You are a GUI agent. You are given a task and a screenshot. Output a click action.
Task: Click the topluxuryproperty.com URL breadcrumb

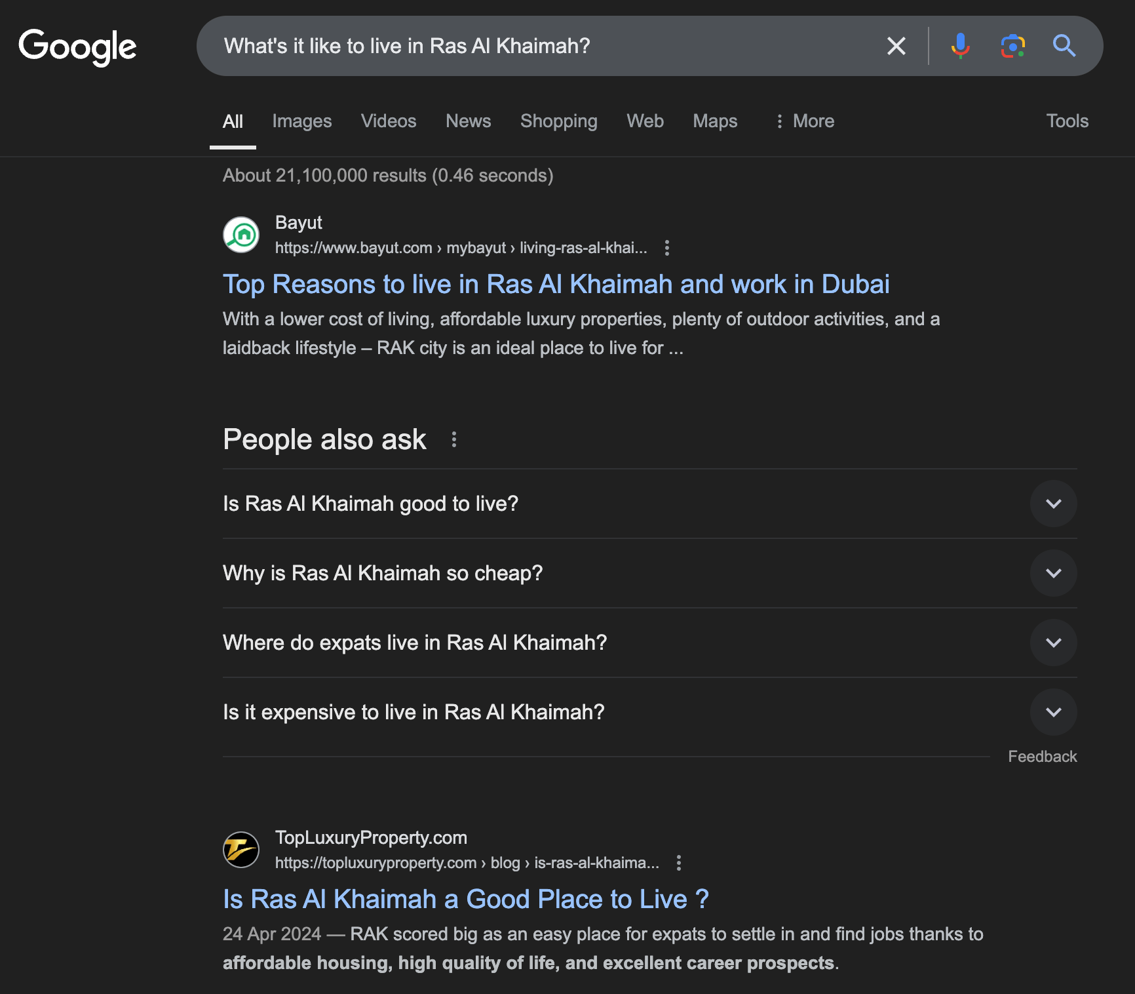(467, 863)
